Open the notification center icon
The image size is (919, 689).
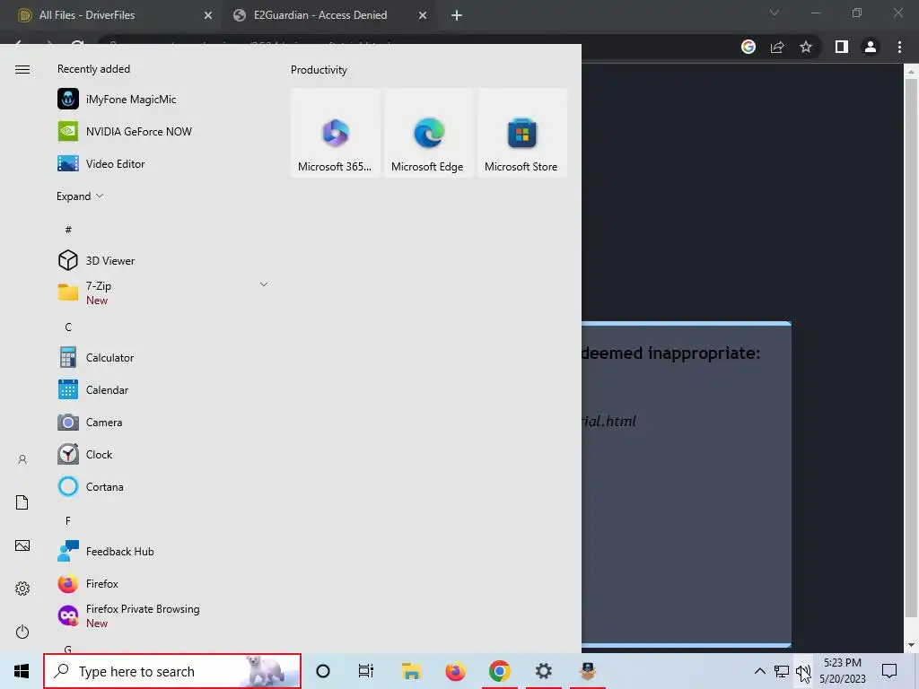click(889, 671)
